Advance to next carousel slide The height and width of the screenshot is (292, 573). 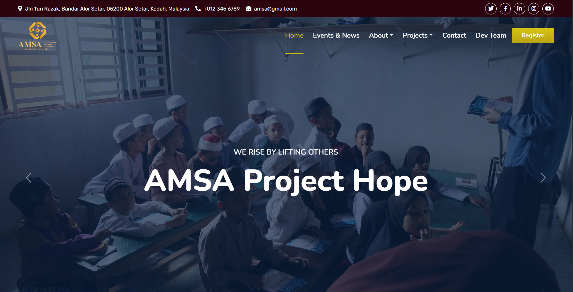543,178
